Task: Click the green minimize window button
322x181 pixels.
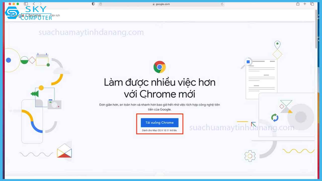Action: click(18, 4)
